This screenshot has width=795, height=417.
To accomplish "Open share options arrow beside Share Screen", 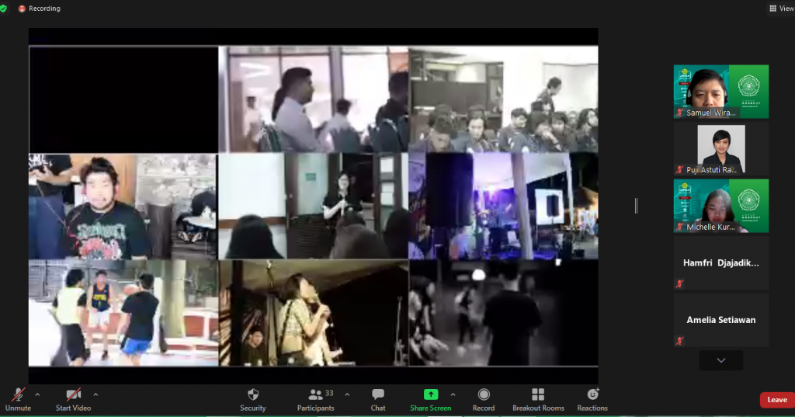I will 453,394.
